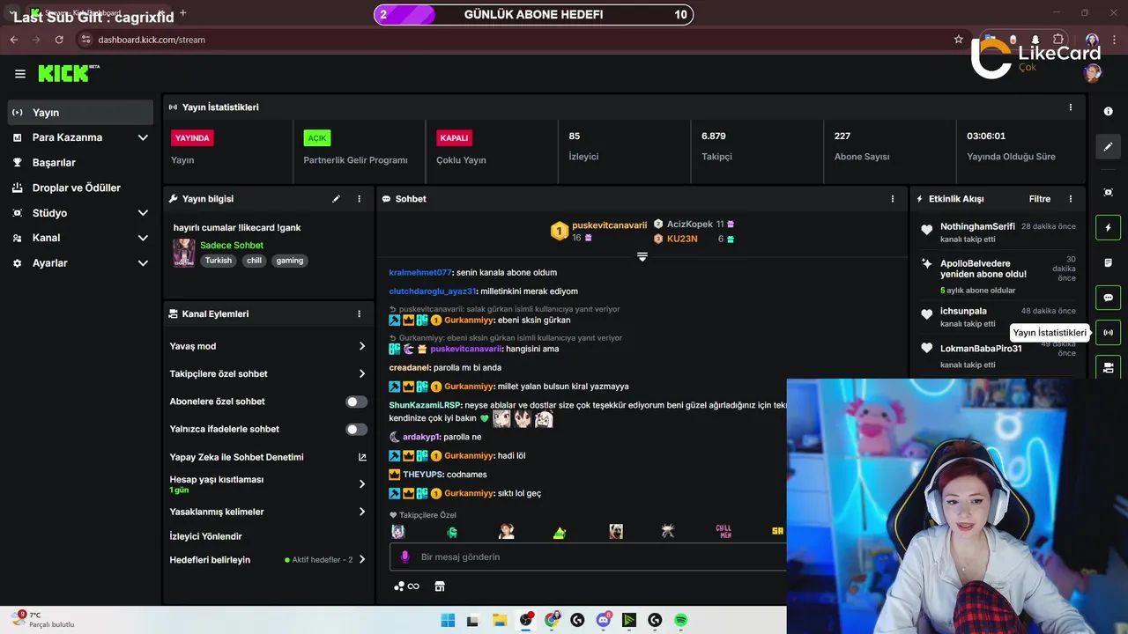Open Yavaş mod options
Viewport: 1128px width, 634px height.
(268, 346)
